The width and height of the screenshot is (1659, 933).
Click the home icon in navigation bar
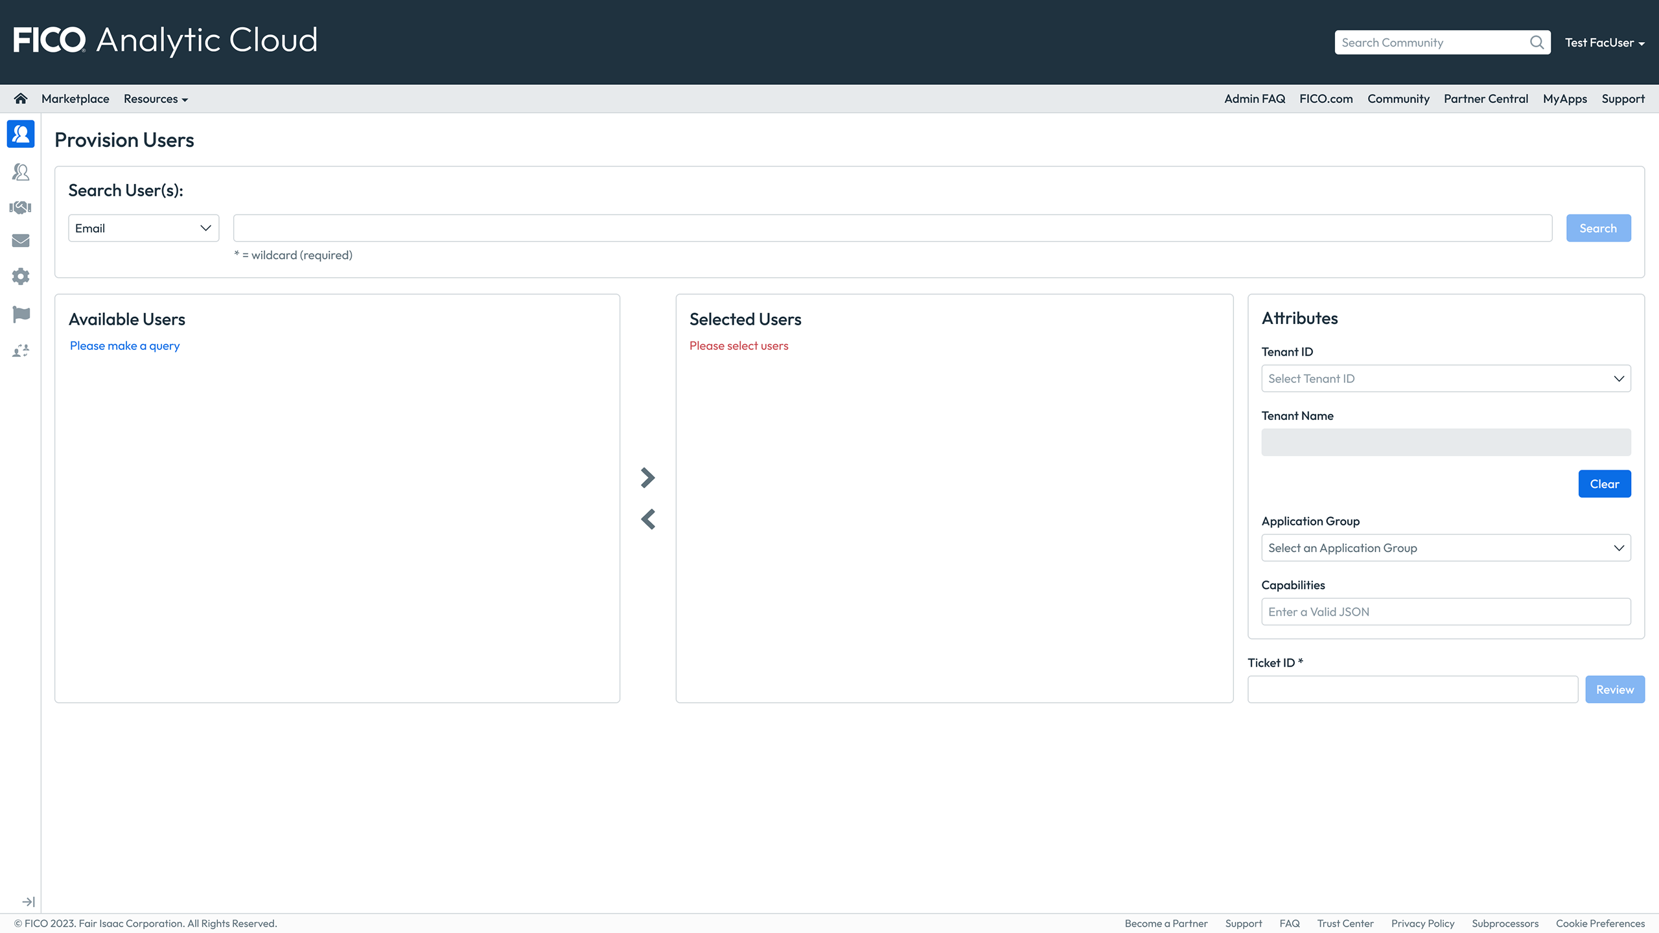21,98
